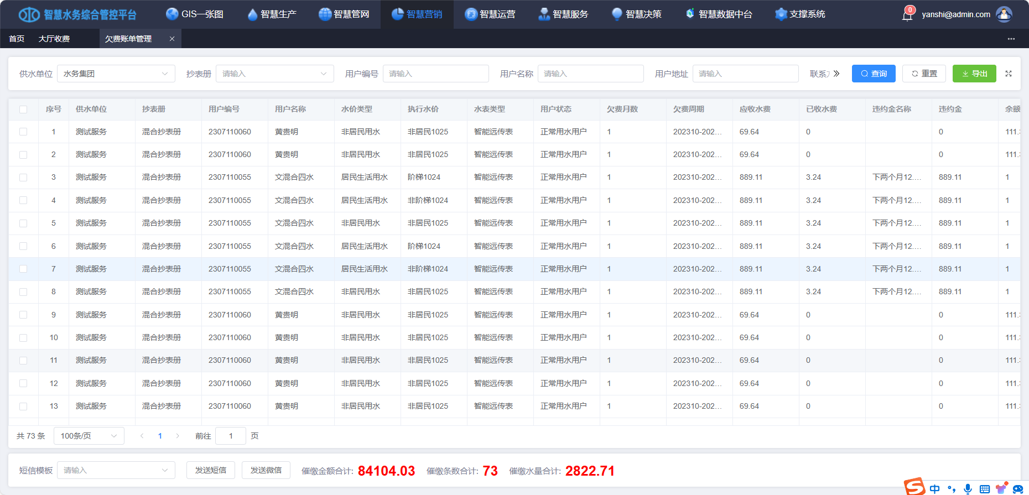Viewport: 1029px width, 495px height.
Task: Check the checkbox for row 3
Action: pyautogui.click(x=23, y=178)
